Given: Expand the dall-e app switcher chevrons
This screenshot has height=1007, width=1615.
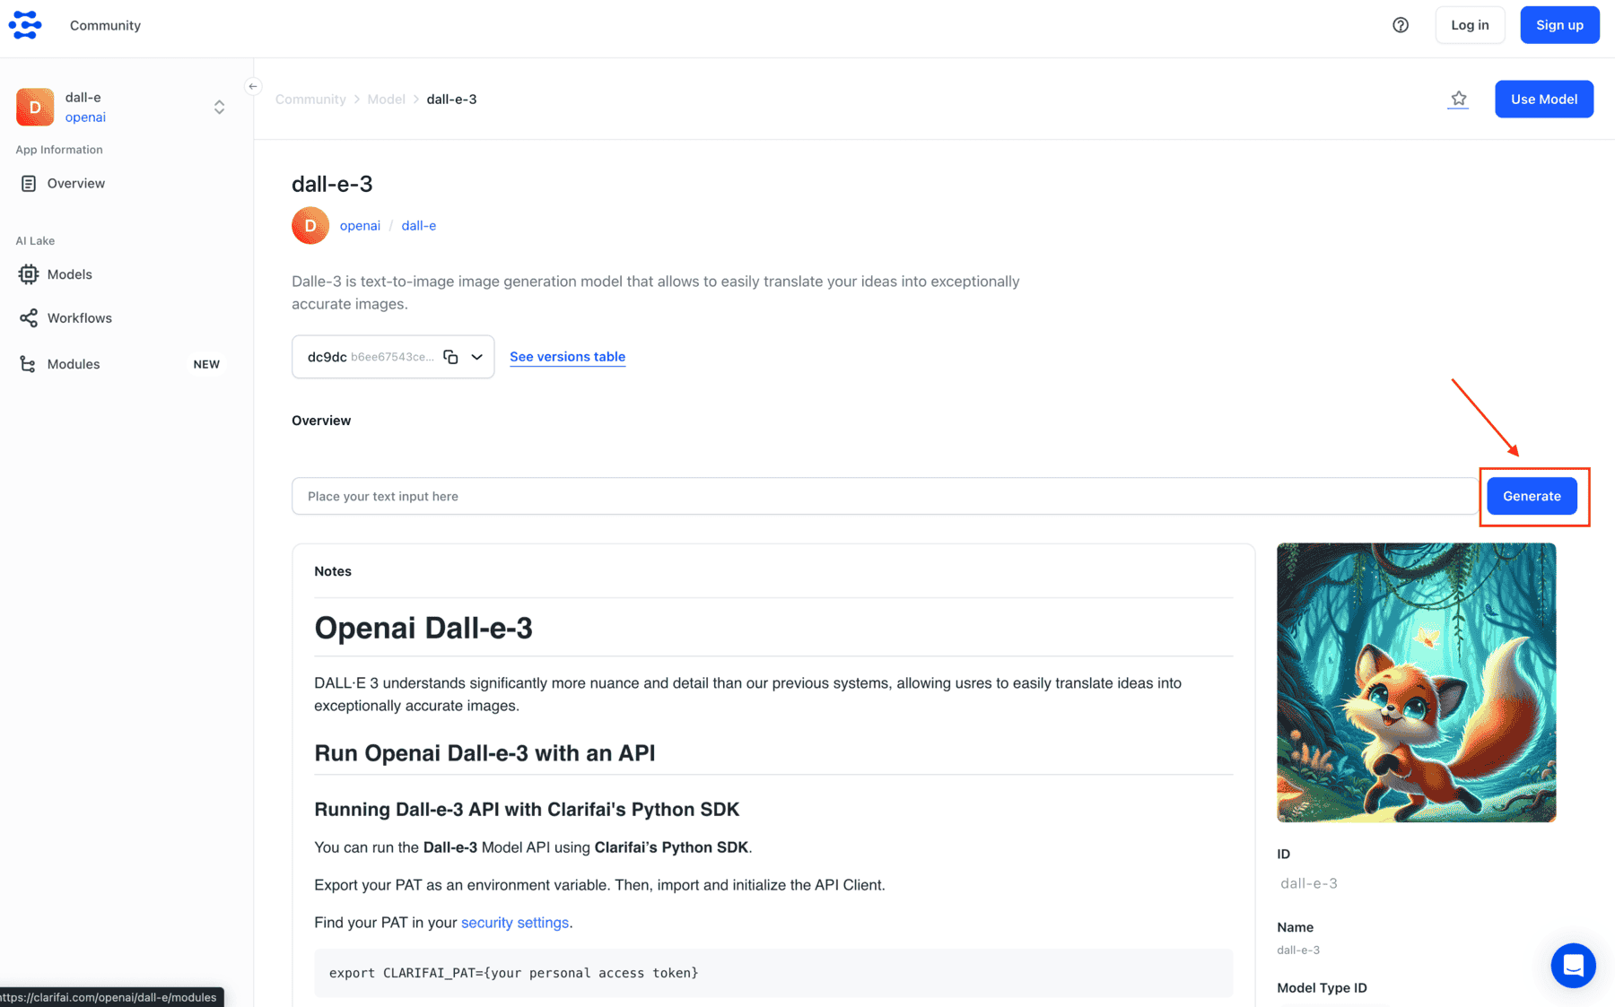Looking at the screenshot, I should [x=219, y=107].
